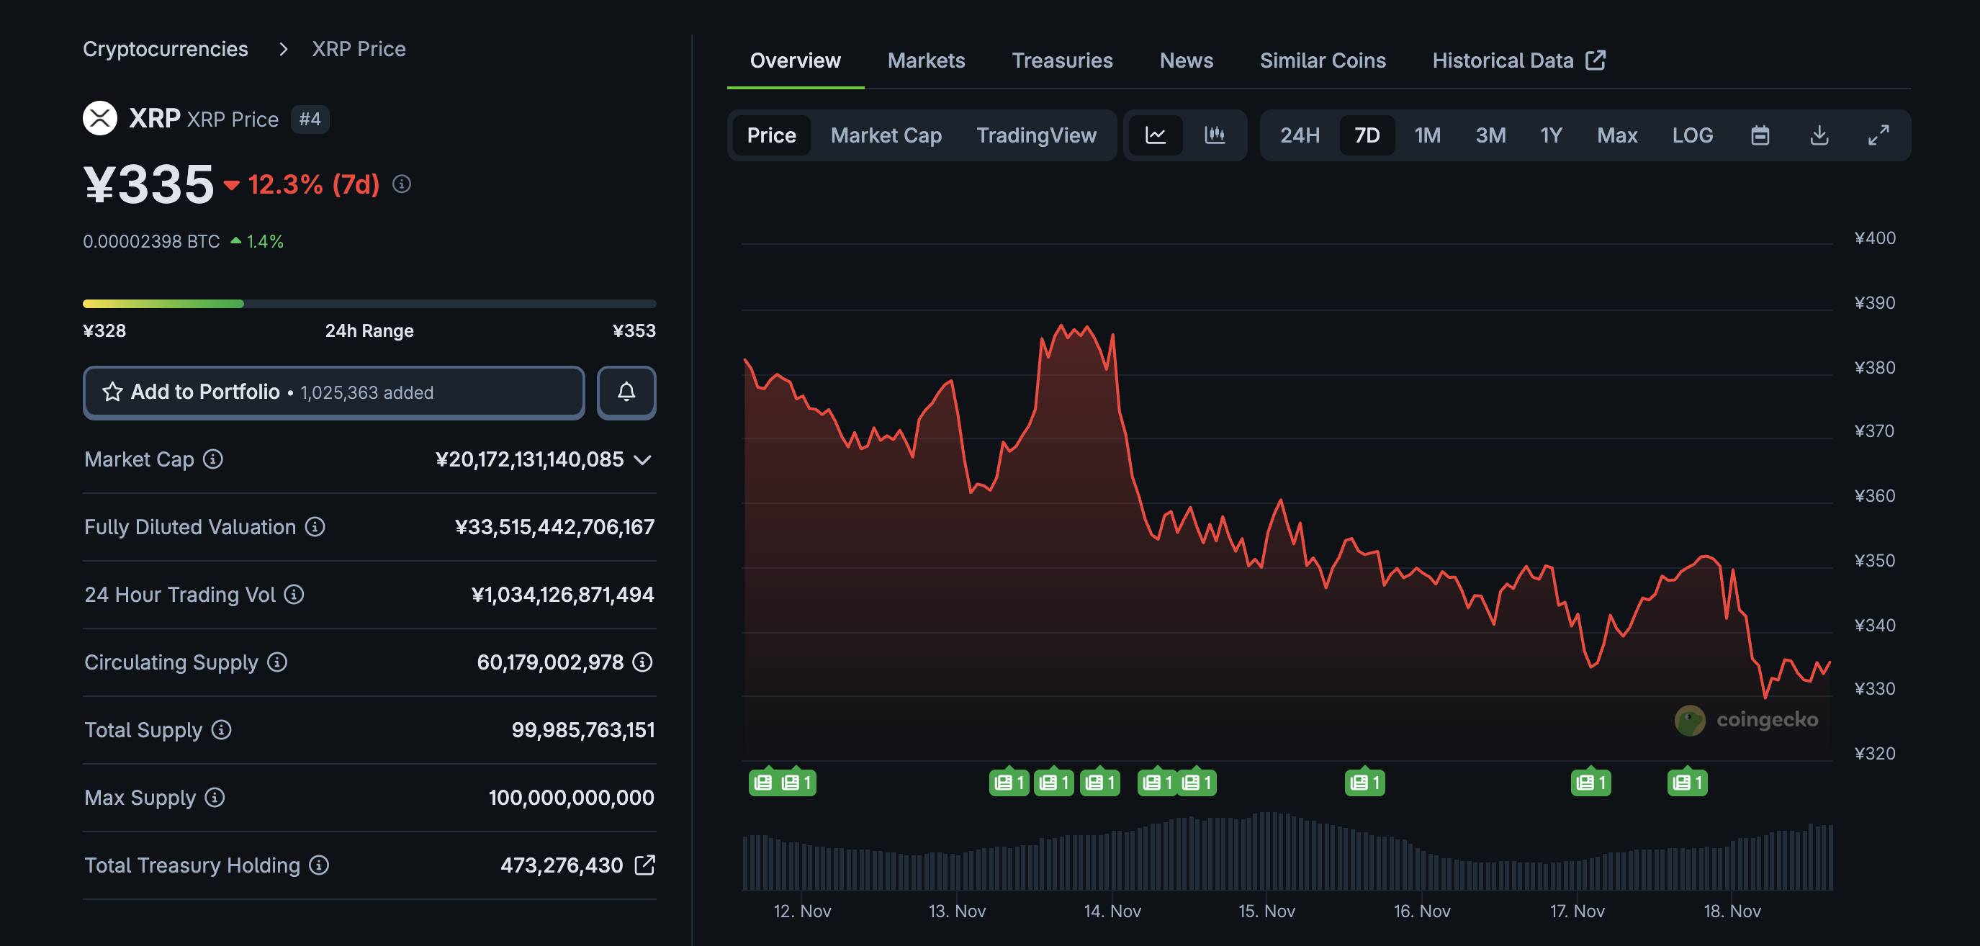The height and width of the screenshot is (946, 1980).
Task: Click Market Cap info icon
Action: (213, 459)
